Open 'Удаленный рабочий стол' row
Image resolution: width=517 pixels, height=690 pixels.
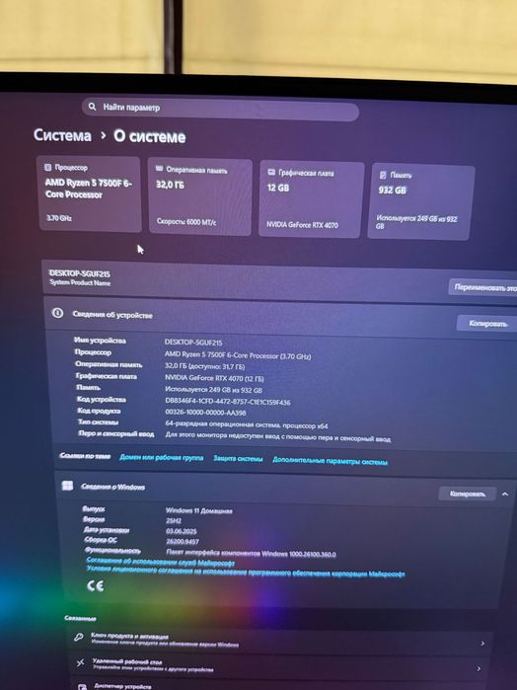tap(280, 665)
